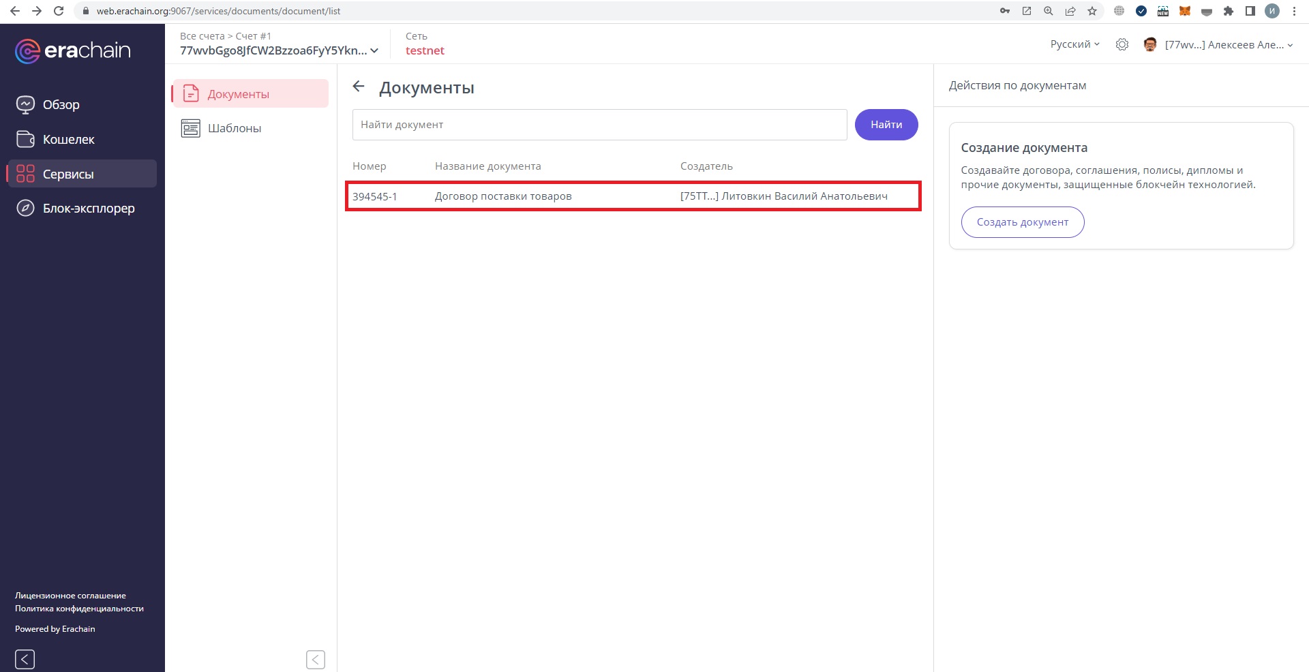Viewport: 1309px width, 672px height.
Task: Open the Кошелек wallet section
Action: [68, 140]
